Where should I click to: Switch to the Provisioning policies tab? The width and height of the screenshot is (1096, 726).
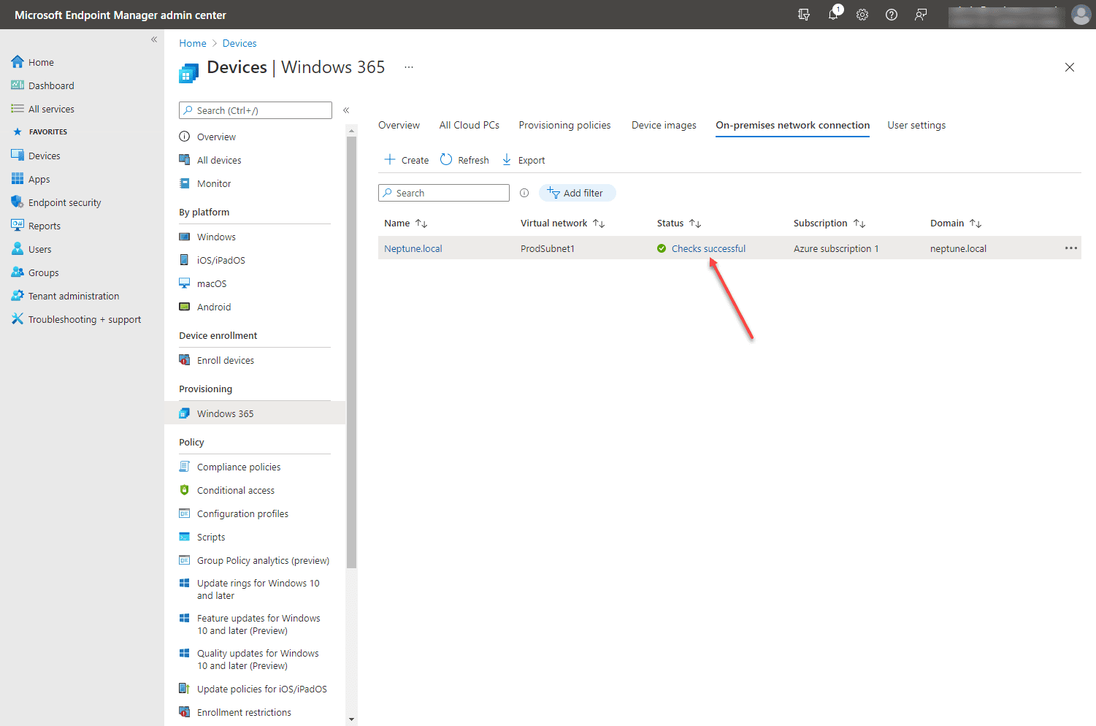[x=564, y=125]
